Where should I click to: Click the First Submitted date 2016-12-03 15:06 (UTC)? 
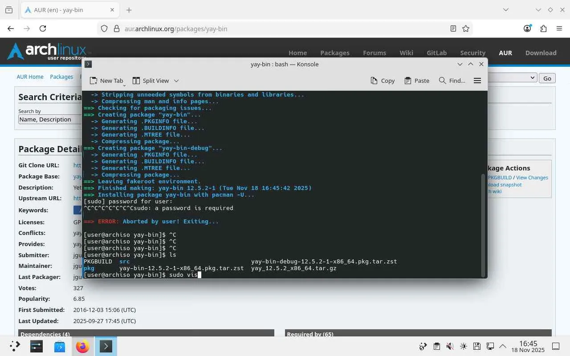click(x=105, y=310)
